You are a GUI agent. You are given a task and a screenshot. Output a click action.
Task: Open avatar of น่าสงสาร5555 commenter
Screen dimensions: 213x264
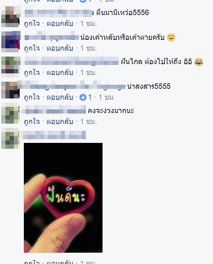[x=10, y=90]
